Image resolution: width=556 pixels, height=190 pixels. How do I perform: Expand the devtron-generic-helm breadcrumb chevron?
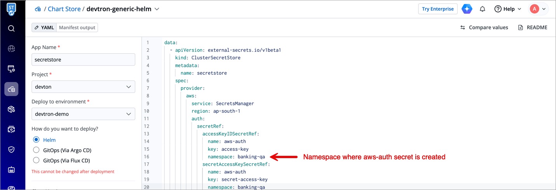[157, 9]
